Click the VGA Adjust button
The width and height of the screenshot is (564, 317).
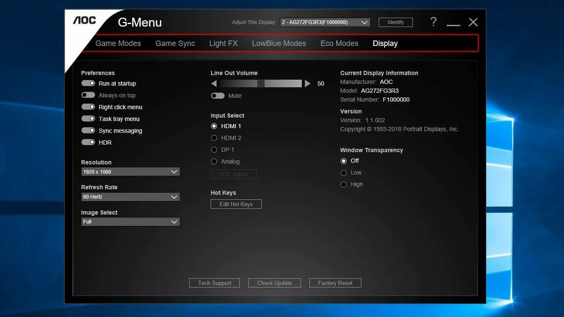point(233,174)
